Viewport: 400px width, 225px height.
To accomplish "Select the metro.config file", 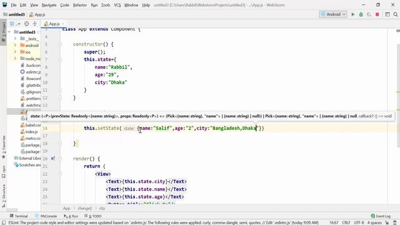I will (31, 138).
